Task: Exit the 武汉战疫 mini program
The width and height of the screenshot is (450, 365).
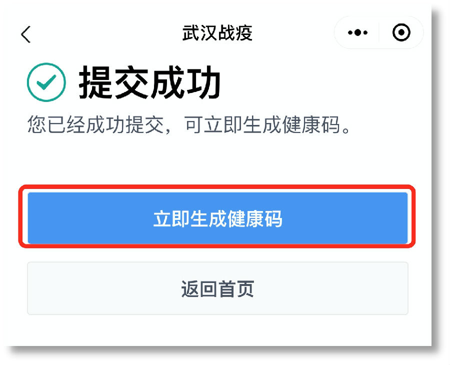Action: pyautogui.click(x=401, y=33)
